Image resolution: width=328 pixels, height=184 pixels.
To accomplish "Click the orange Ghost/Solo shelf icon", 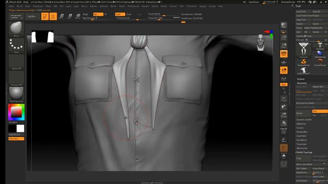I will click(283, 148).
